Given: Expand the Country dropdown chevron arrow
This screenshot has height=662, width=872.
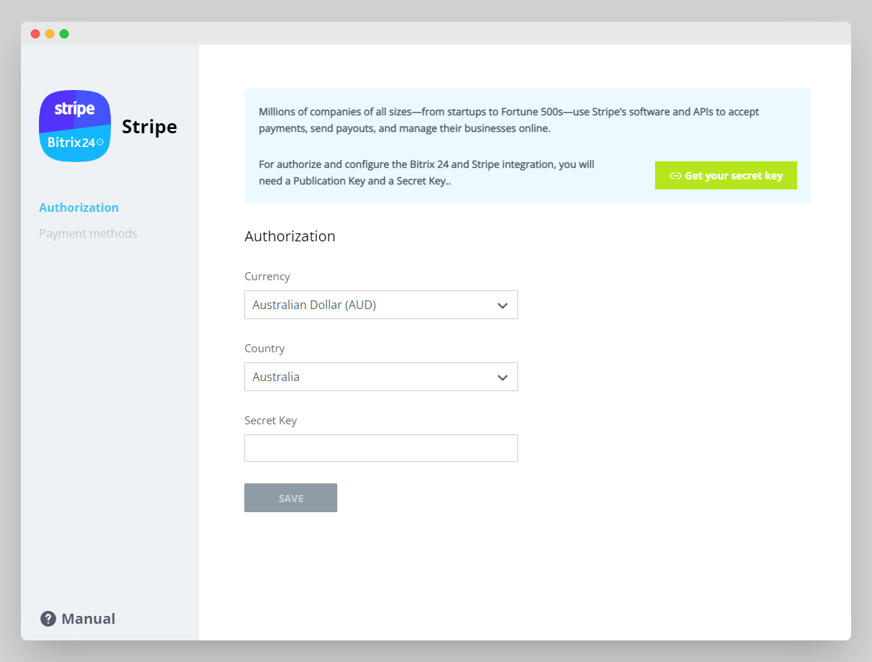Looking at the screenshot, I should tap(502, 377).
